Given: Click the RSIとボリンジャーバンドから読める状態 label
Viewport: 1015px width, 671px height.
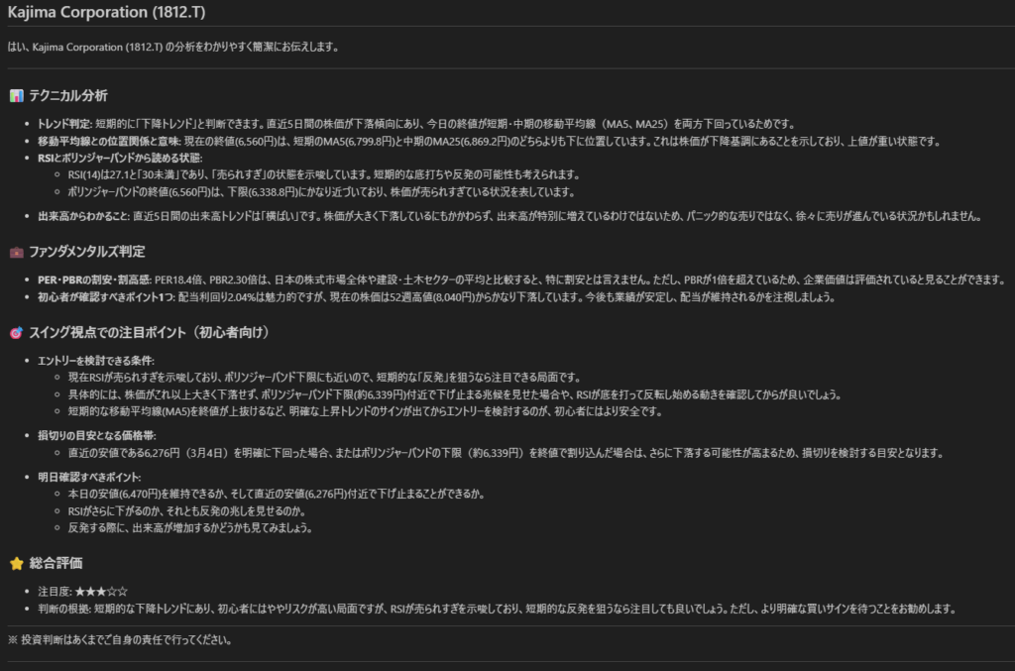Looking at the screenshot, I should 119,158.
